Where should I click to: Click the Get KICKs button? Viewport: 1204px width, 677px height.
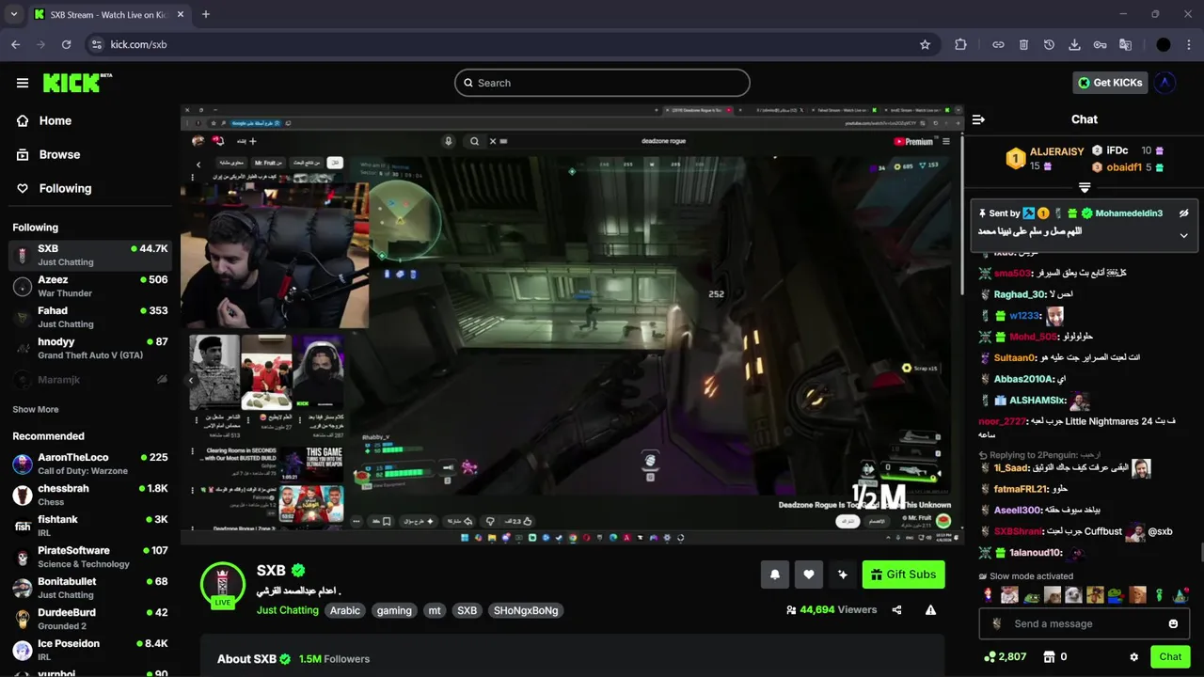click(x=1110, y=83)
